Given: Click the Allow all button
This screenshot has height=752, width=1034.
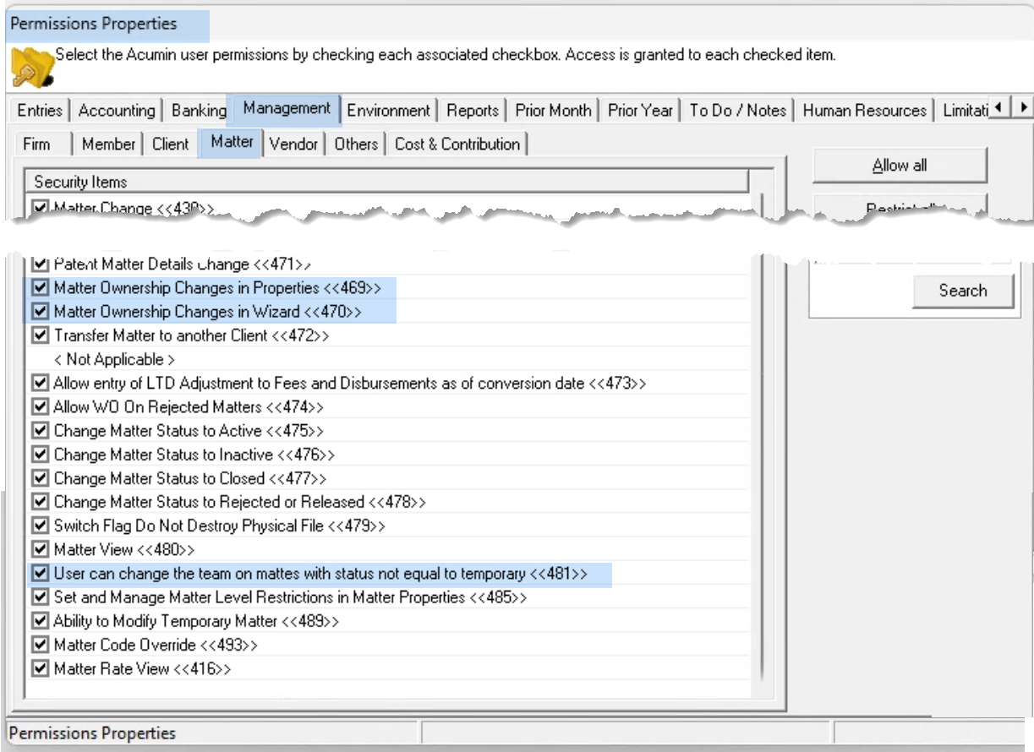Looking at the screenshot, I should point(900,166).
